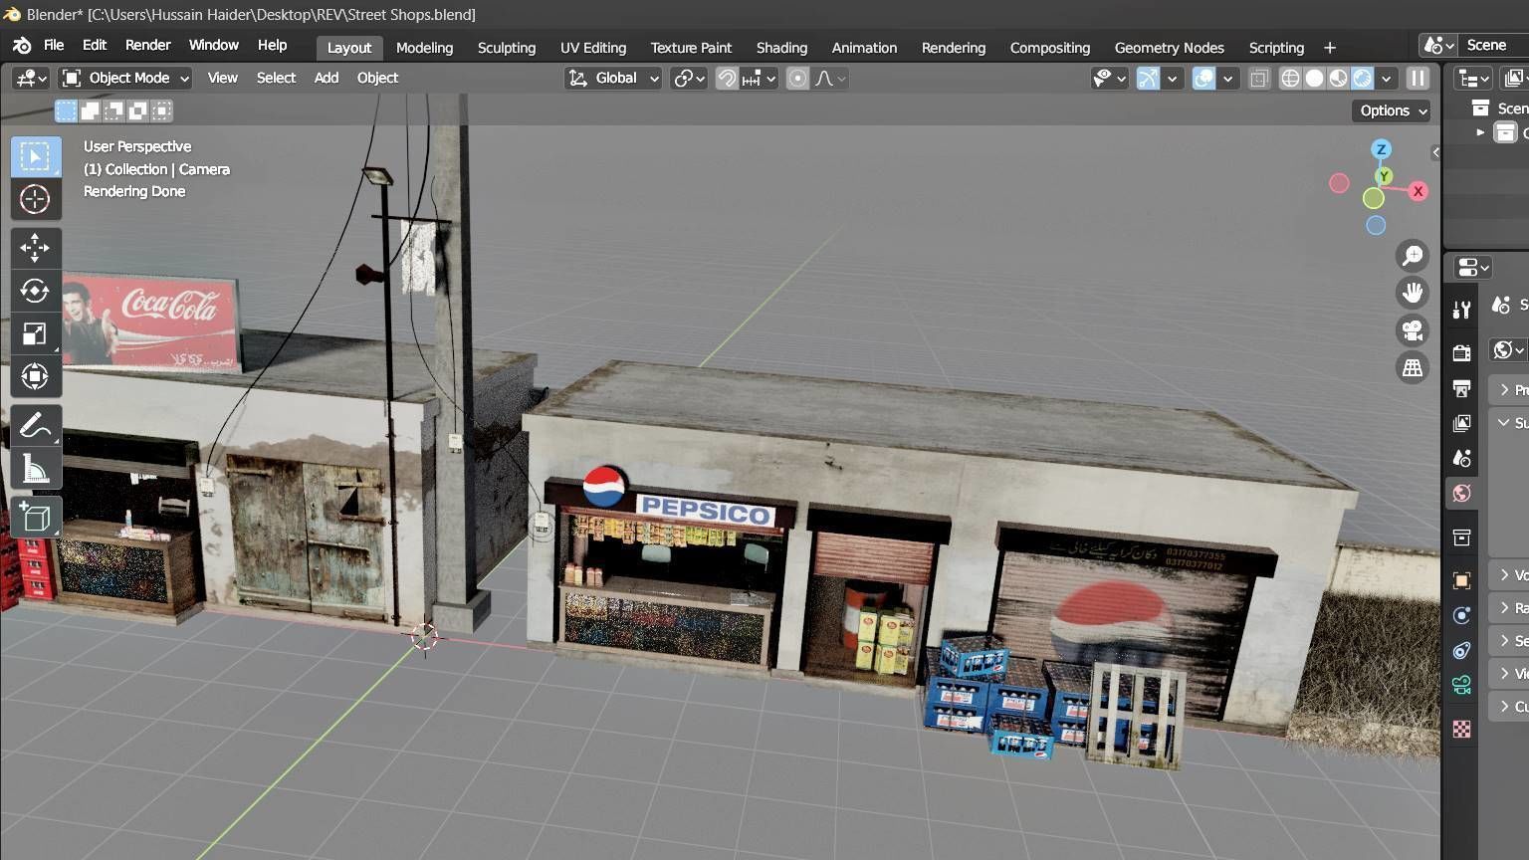Add a new workspace with plus button
This screenshot has height=860, width=1529.
(1329, 48)
